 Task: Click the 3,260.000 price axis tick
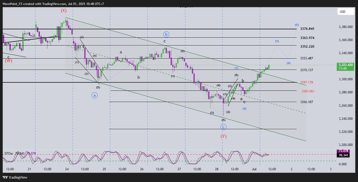pyautogui.click(x=345, y=106)
